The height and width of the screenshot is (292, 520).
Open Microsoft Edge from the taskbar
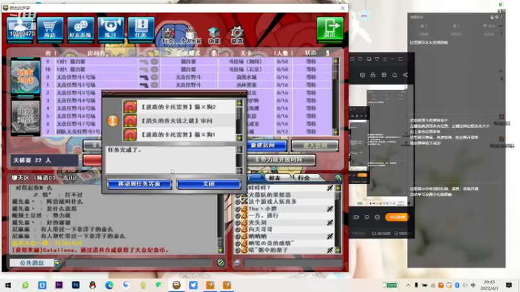109,285
